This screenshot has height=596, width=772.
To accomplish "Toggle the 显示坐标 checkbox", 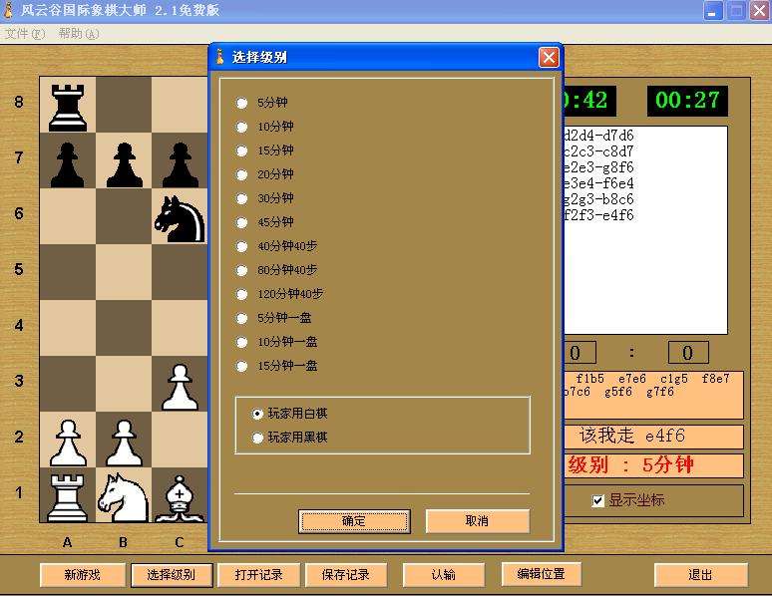I will 597,501.
